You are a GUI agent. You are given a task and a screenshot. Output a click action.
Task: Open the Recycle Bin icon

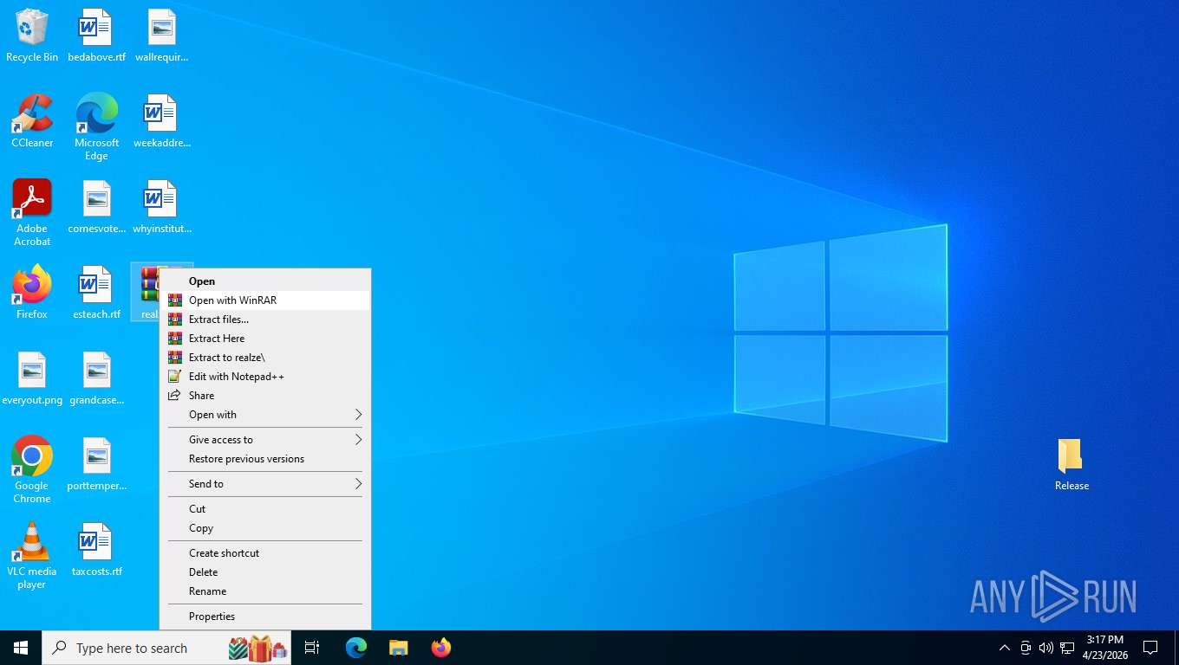[32, 36]
